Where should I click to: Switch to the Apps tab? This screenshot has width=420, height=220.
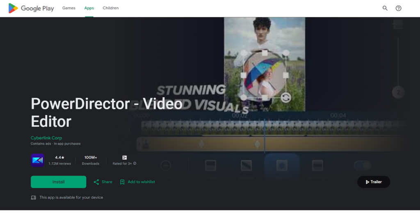click(x=89, y=8)
